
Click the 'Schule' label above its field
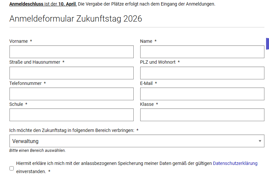16,104
